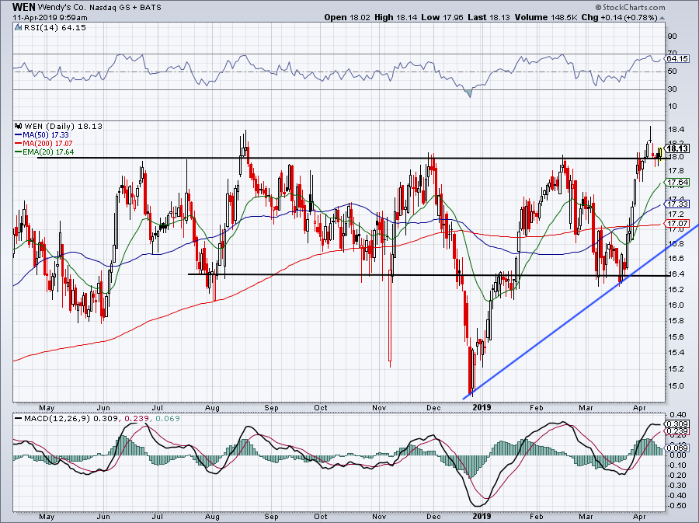Viewport: 699px width, 523px height.
Task: Click the 17.33 MA(50) price tag on the axis
Action: (x=677, y=204)
